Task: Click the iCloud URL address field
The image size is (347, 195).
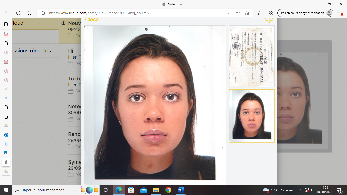Action: 132,13
